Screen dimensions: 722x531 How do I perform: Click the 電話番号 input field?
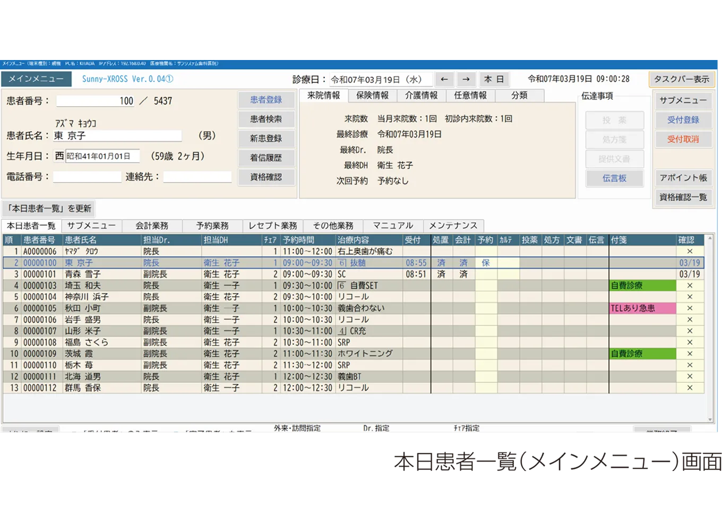point(88,177)
